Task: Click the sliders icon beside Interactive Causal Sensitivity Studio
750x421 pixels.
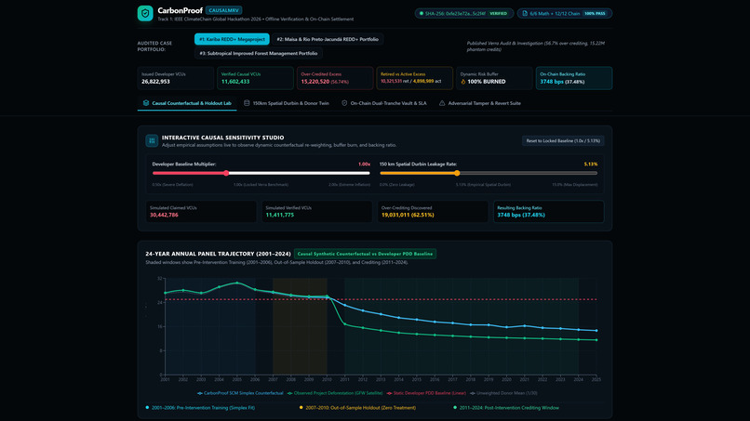Action: pos(152,140)
